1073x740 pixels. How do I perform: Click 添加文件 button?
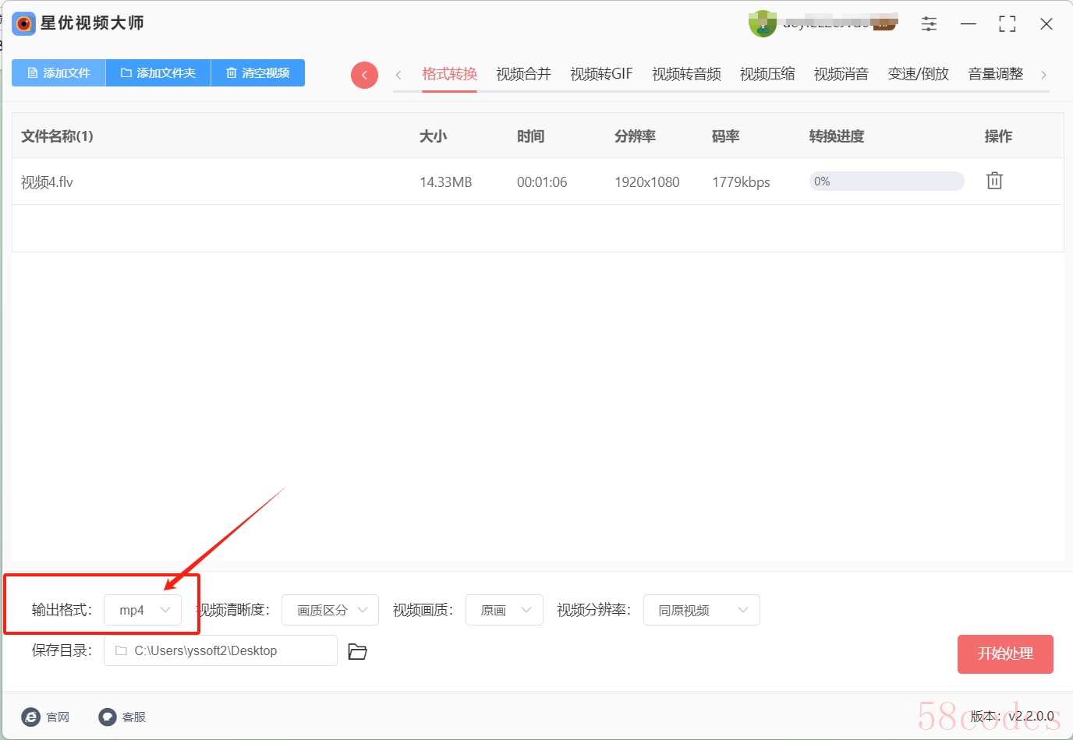[58, 72]
